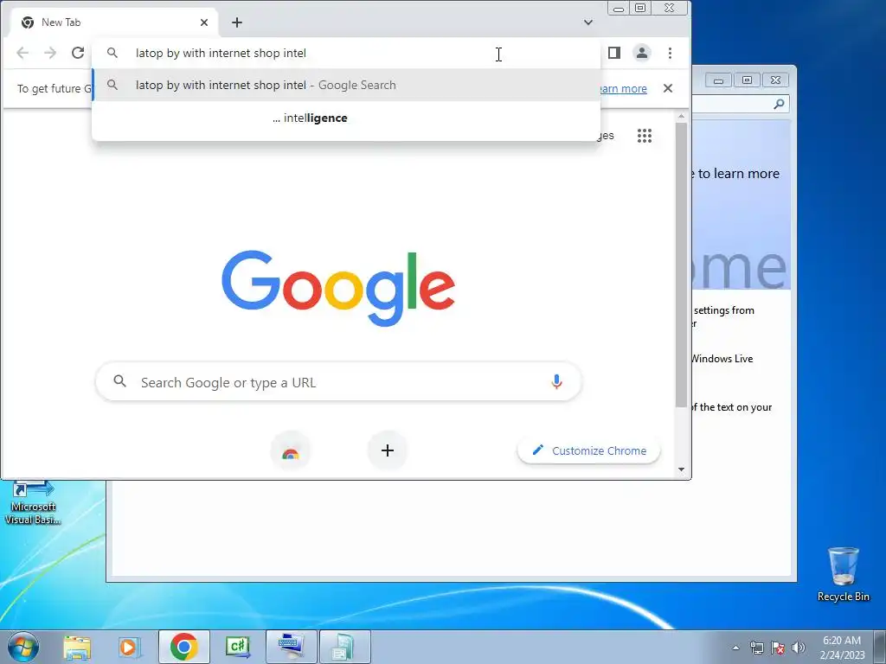Click 'settings from' text in background window

click(724, 310)
